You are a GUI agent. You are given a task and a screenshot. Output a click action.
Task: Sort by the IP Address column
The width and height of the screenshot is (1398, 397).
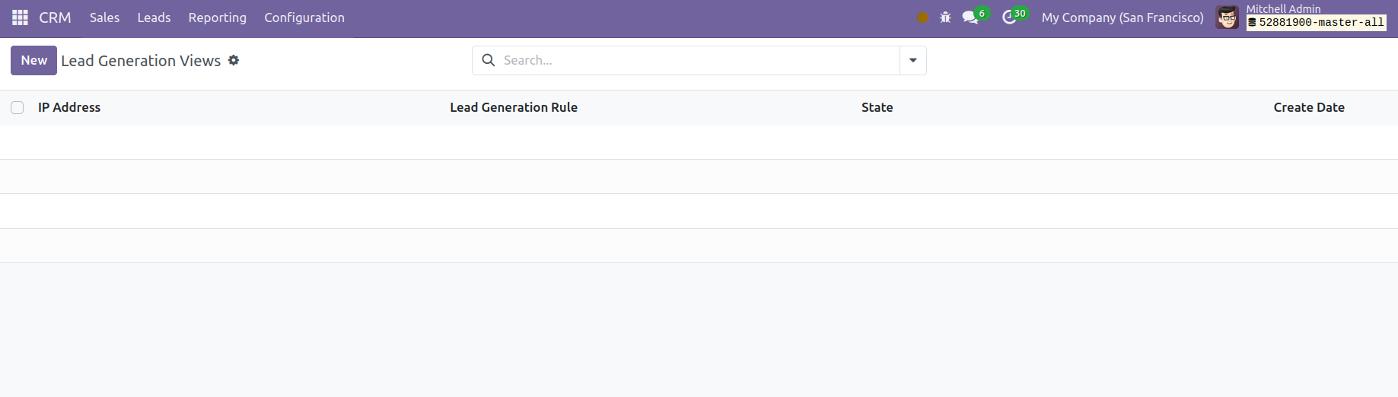[x=69, y=107]
